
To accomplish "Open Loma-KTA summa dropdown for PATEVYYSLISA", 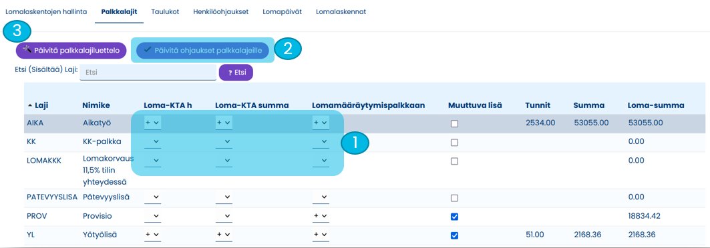I will coord(224,197).
